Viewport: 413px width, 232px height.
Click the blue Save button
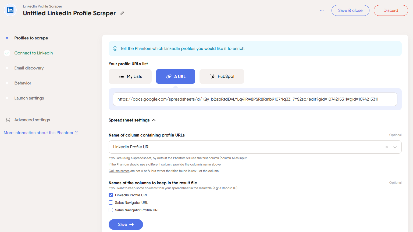(126, 224)
